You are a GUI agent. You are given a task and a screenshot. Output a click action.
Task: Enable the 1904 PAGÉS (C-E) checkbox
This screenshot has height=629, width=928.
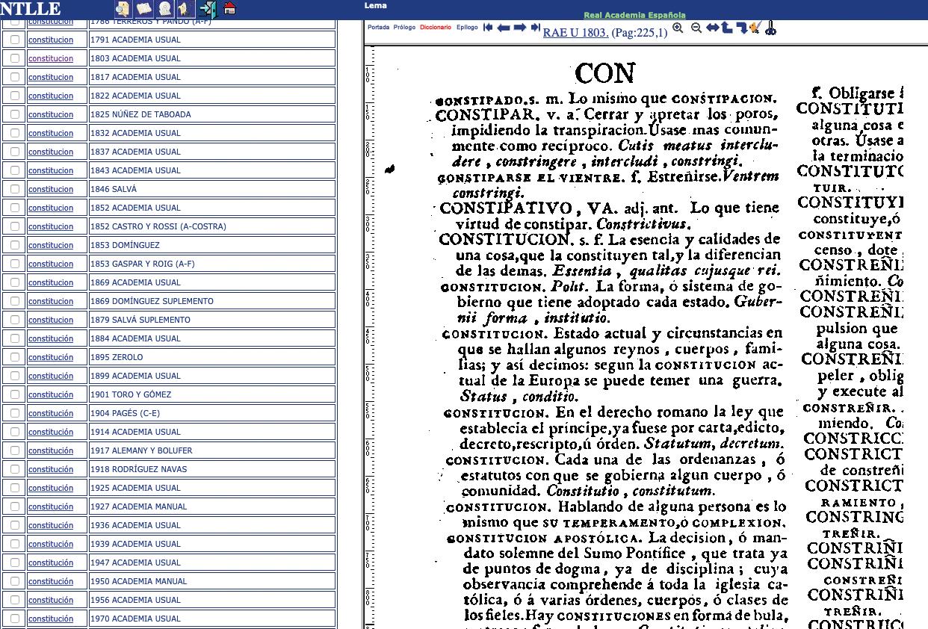[14, 413]
